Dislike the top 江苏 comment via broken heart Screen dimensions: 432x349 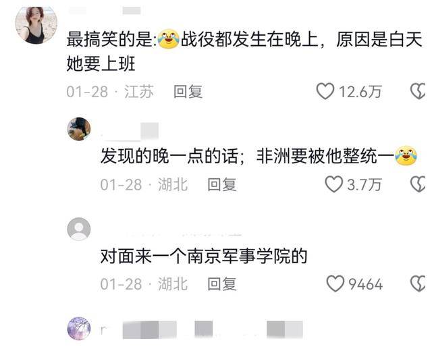pyautogui.click(x=418, y=91)
